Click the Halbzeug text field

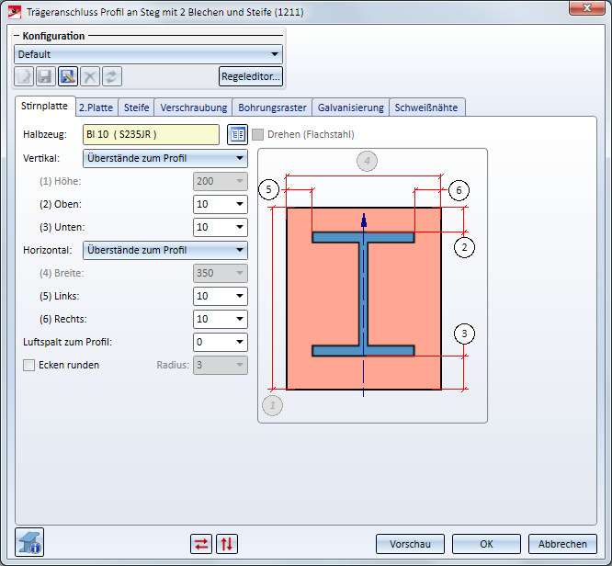tap(151, 134)
